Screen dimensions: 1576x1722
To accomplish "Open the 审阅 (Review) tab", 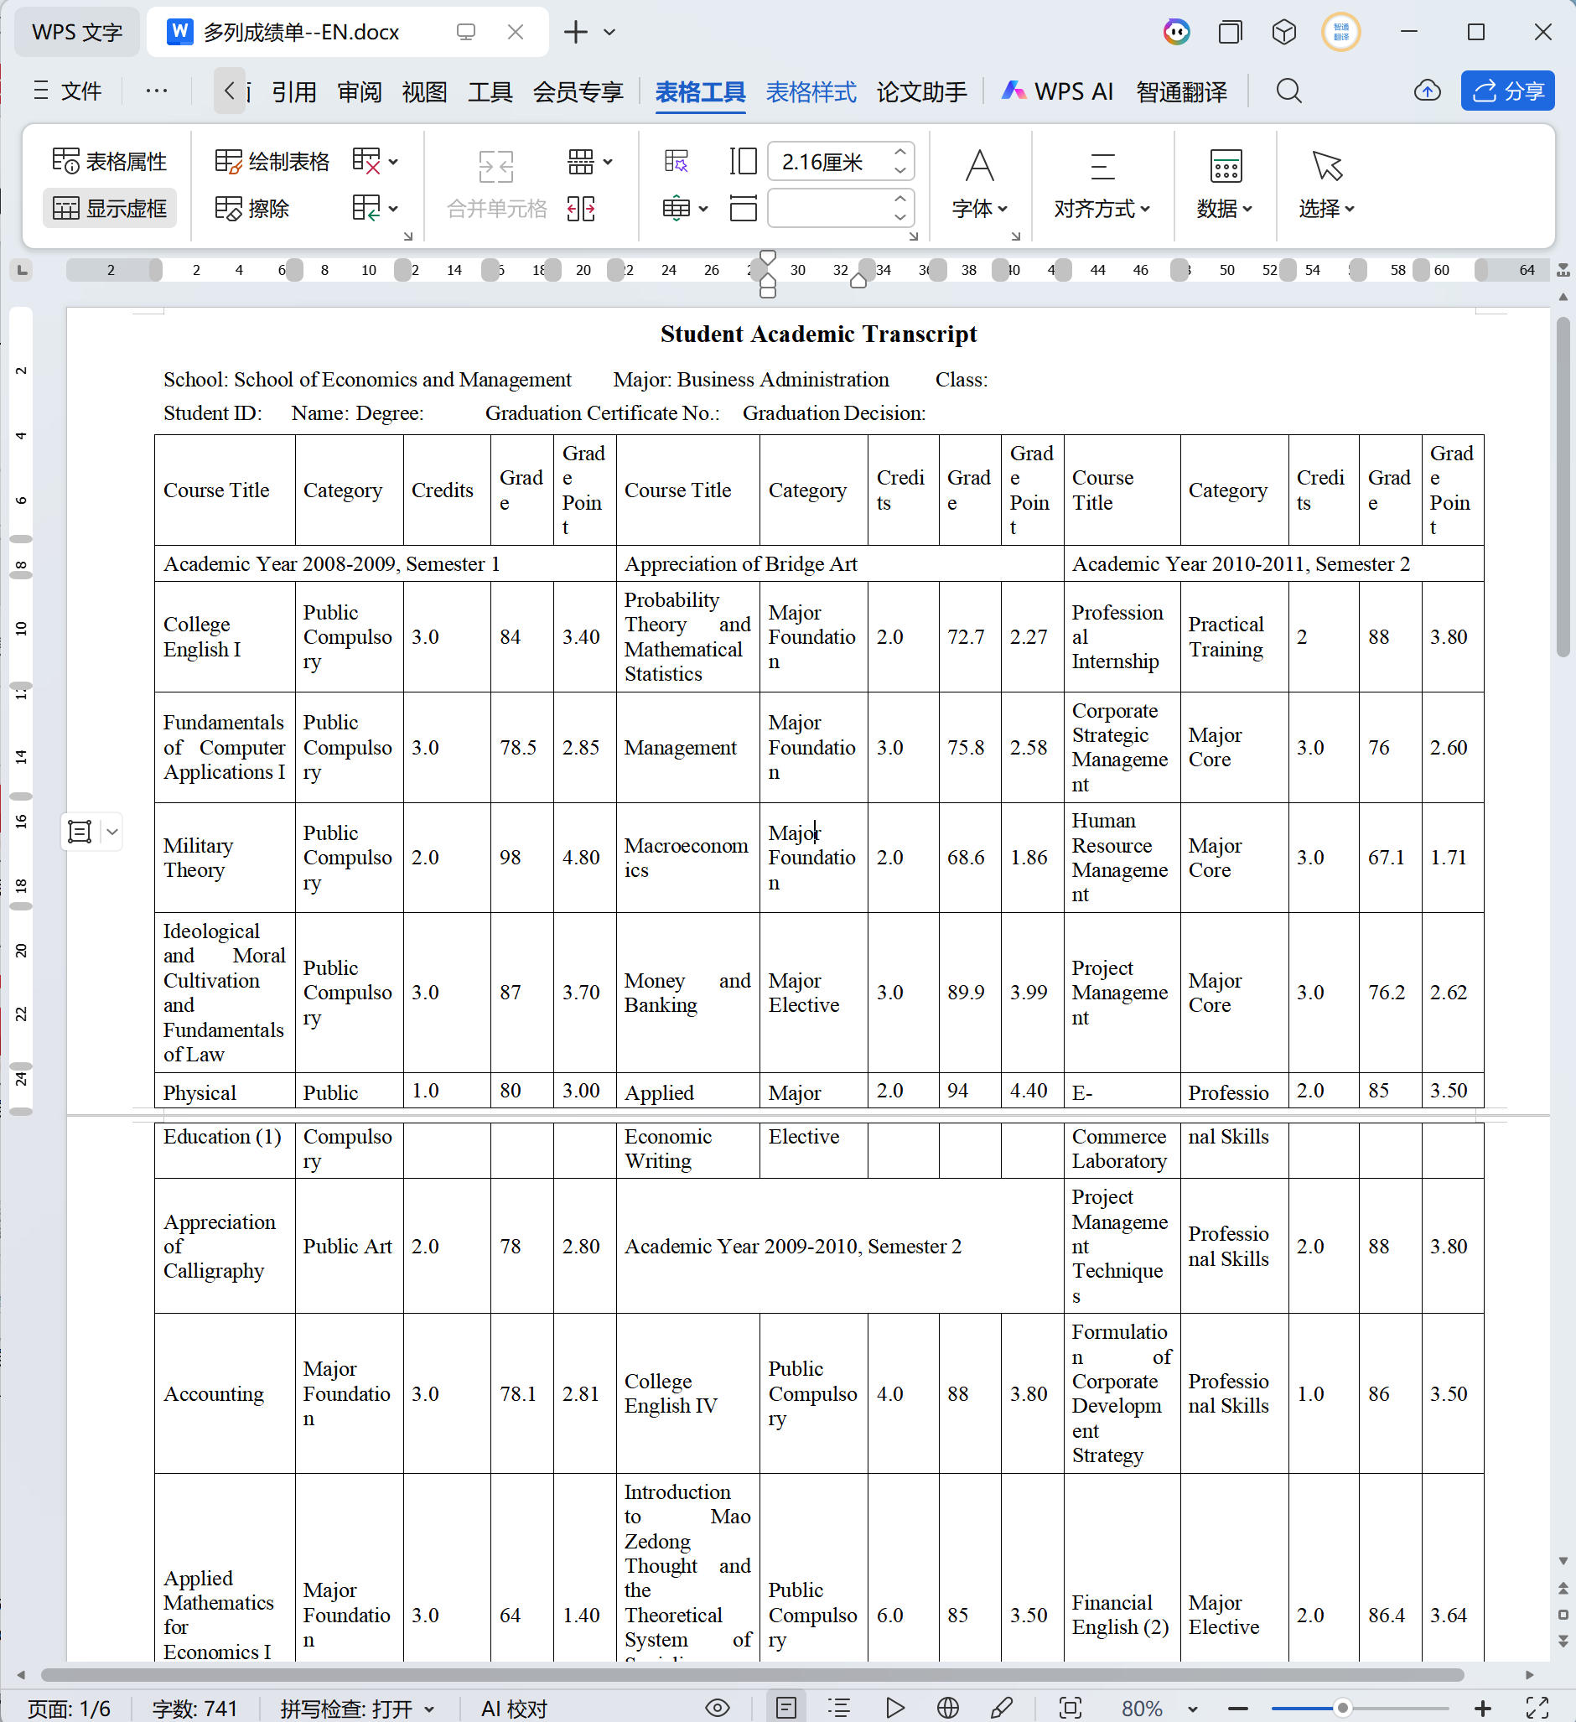I will [x=359, y=91].
